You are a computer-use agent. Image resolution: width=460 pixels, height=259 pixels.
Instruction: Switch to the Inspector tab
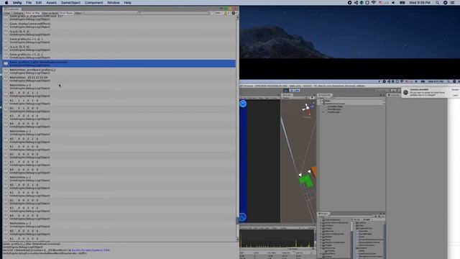(394, 95)
